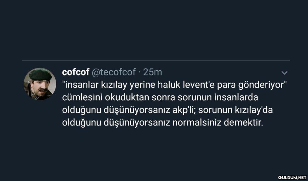Click the bold display name cofcof
This screenshot has height=181, width=308.
tap(76, 72)
